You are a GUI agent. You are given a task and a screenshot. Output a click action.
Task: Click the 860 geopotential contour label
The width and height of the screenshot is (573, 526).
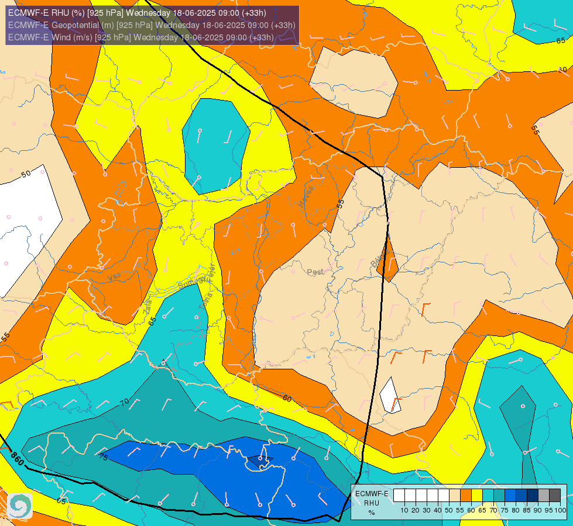(17, 458)
